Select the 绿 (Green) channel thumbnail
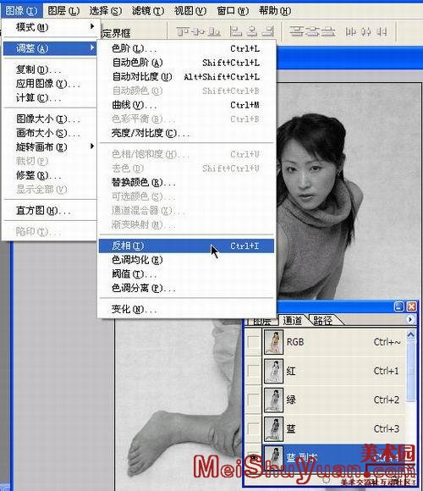The width and height of the screenshot is (423, 491). (x=274, y=400)
